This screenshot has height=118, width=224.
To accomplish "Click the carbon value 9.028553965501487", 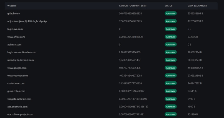I will click(x=130, y=60).
